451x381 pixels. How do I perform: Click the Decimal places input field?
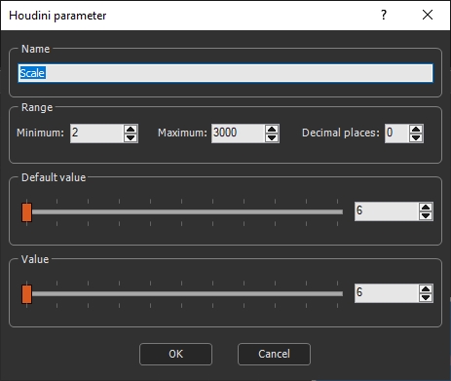[396, 133]
